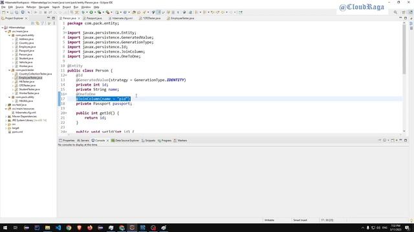The image size is (414, 232).
Task: Click the Save toolbar icon
Action: click(x=12, y=12)
